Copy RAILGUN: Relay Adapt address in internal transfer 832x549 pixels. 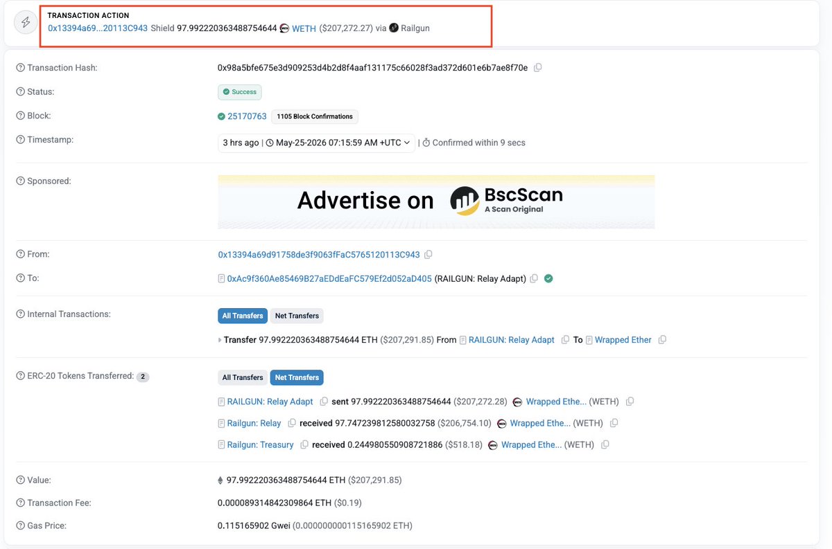566,340
